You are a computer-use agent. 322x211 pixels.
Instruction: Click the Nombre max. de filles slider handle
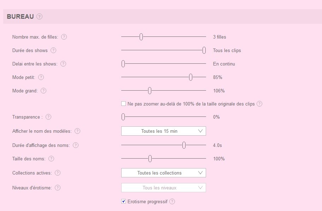pyautogui.click(x=141, y=37)
